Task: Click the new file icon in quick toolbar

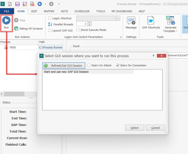Action: pos(10,4)
